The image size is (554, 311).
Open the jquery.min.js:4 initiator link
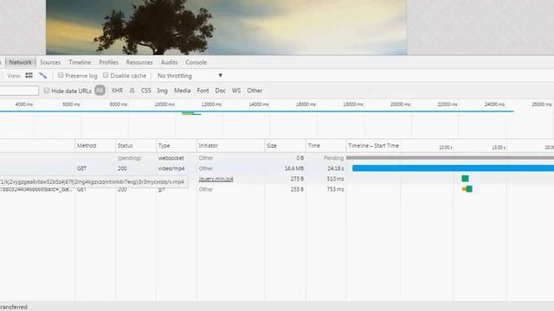pos(216,179)
